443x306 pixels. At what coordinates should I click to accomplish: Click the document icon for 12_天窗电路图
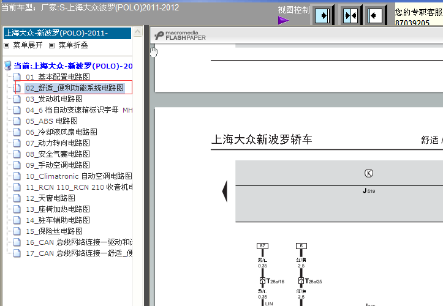pos(17,198)
